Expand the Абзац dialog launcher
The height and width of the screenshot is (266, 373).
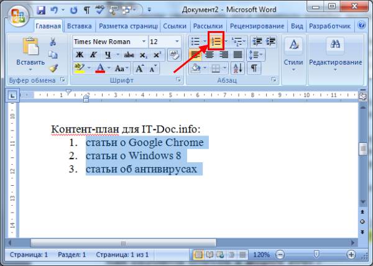pos(274,81)
